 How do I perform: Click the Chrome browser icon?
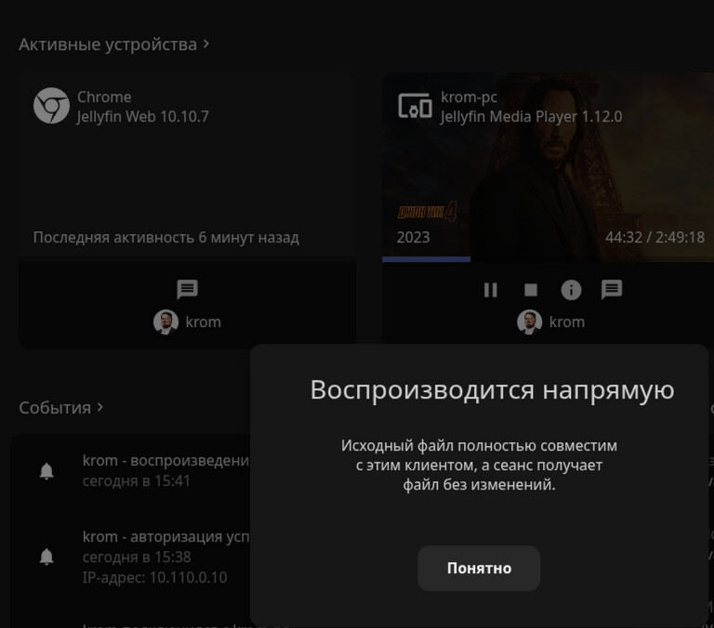click(x=51, y=106)
